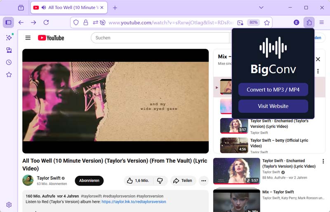Open a new browser tab

115,8
